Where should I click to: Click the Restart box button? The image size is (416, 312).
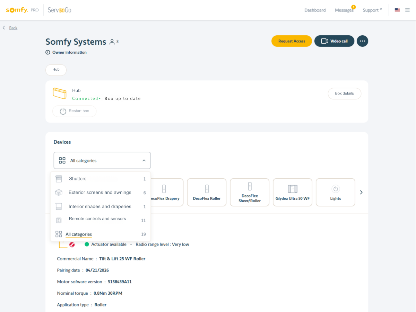tap(74, 111)
